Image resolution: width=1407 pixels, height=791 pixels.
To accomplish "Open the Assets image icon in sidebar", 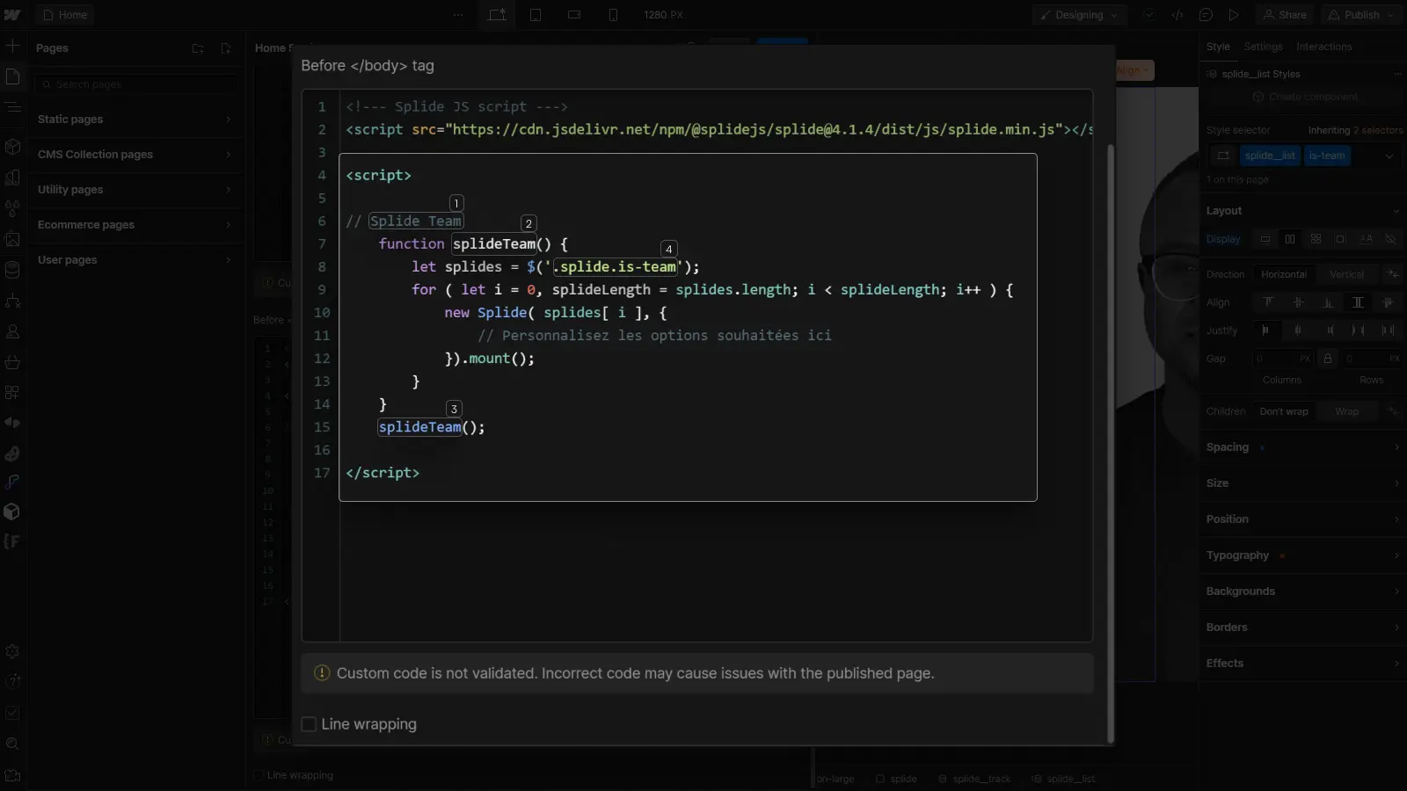I will click(x=12, y=239).
